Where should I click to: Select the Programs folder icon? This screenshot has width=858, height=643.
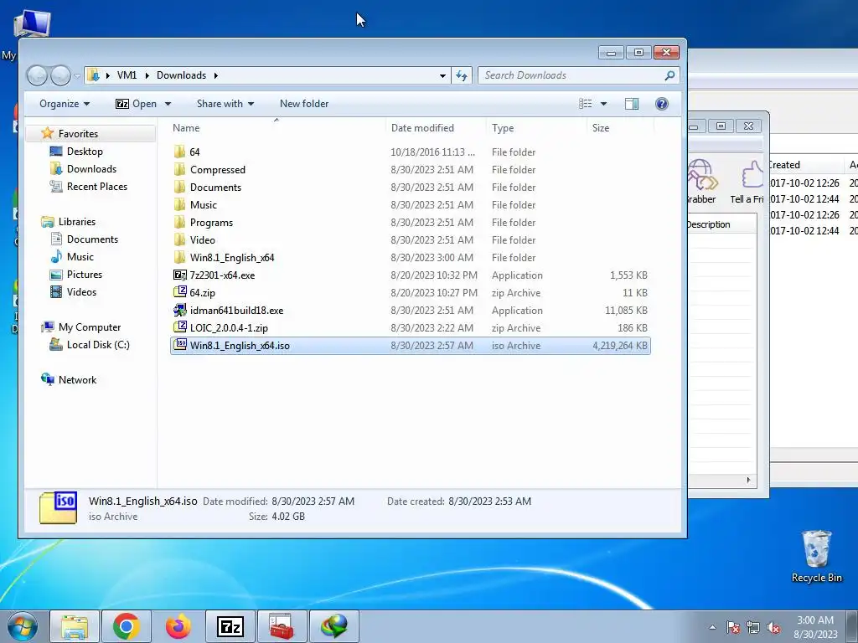179,223
